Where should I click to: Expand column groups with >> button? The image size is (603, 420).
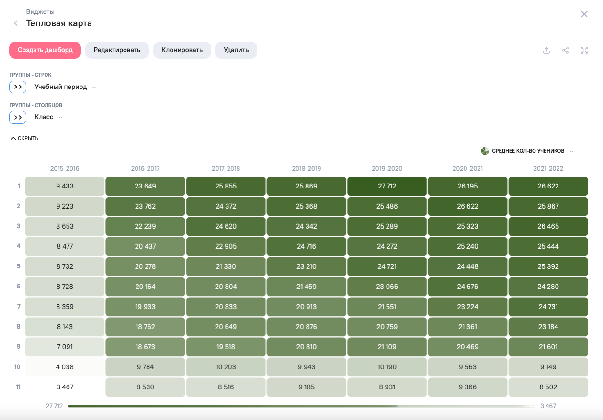(x=18, y=117)
